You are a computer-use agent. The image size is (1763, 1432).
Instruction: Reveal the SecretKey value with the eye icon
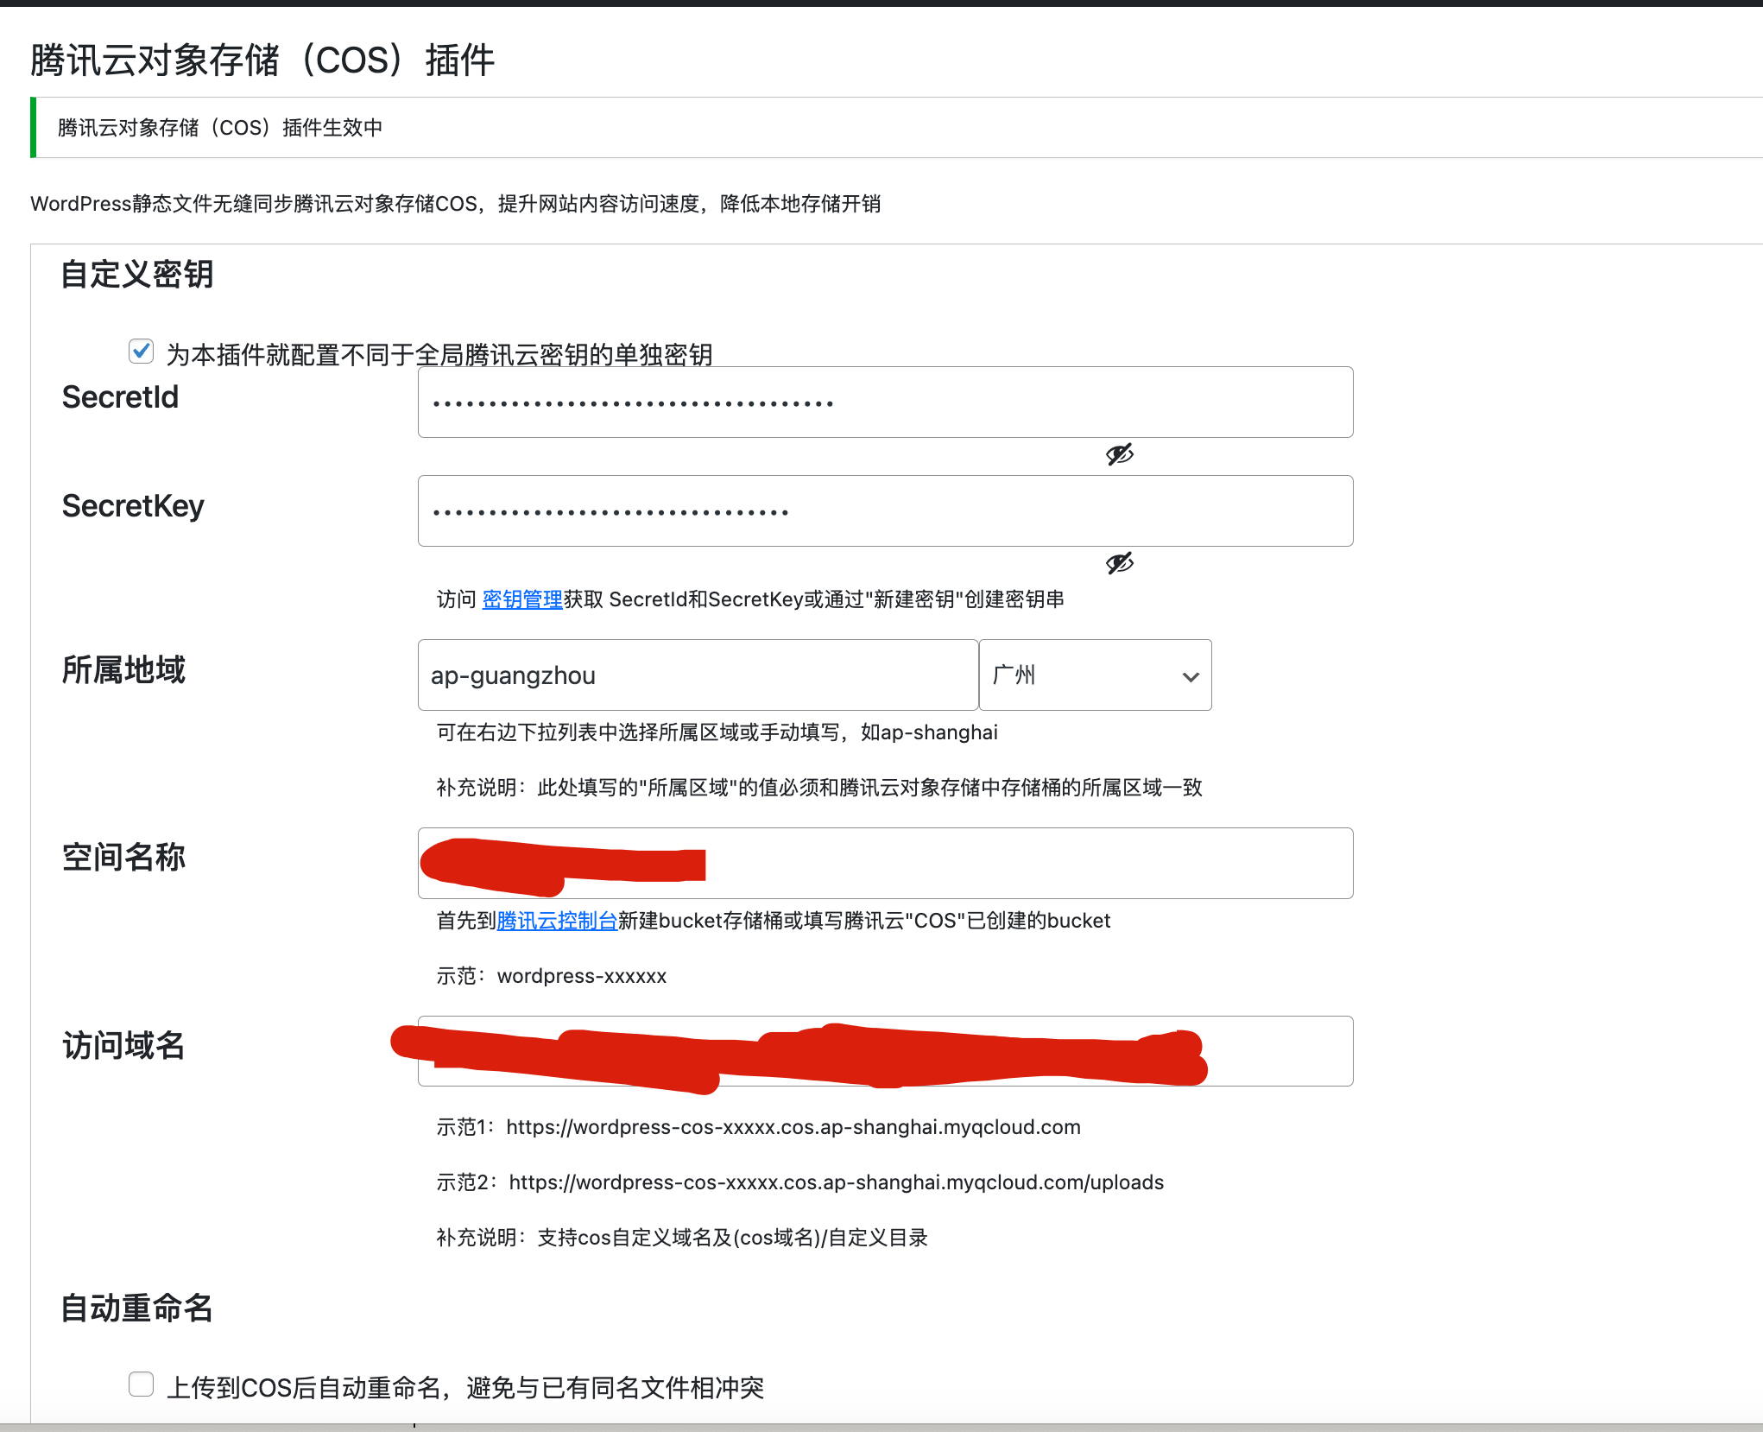1119,563
